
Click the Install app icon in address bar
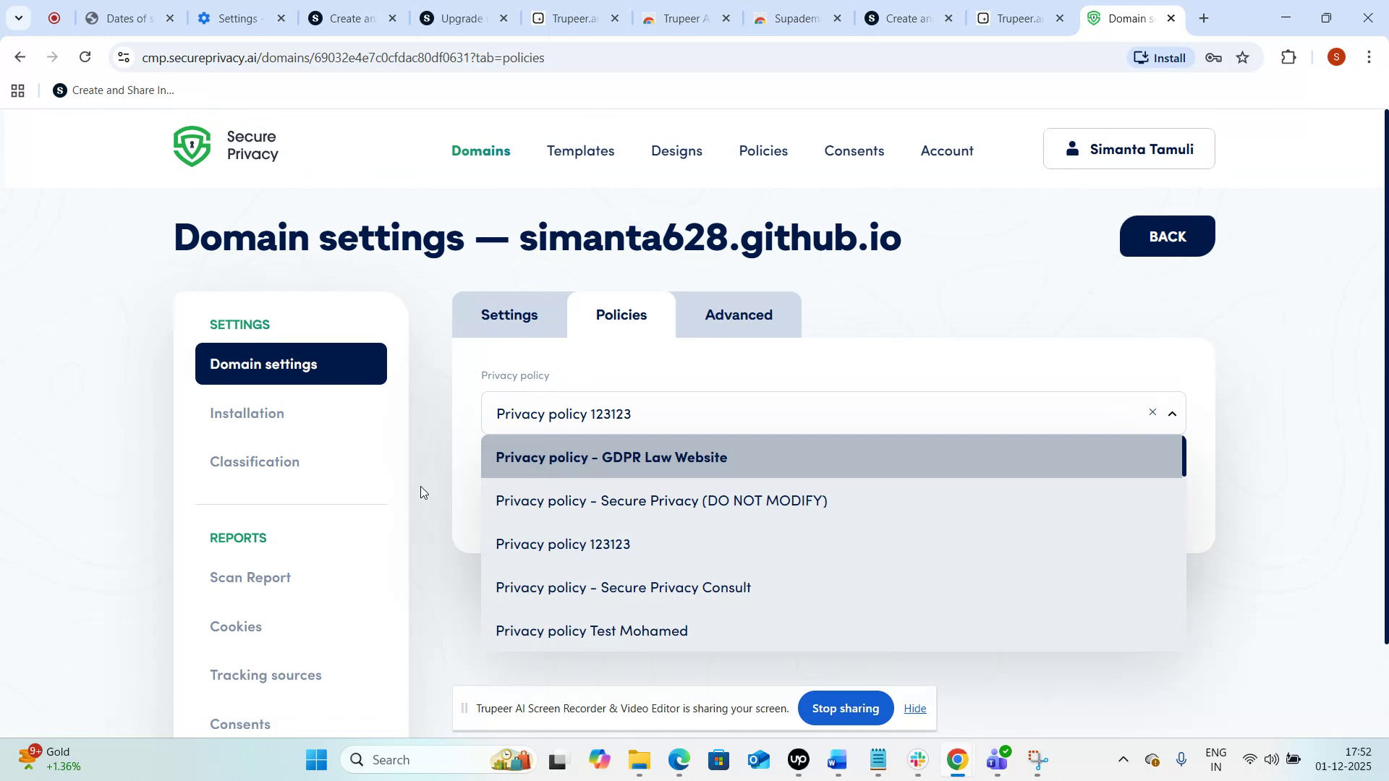click(1142, 57)
